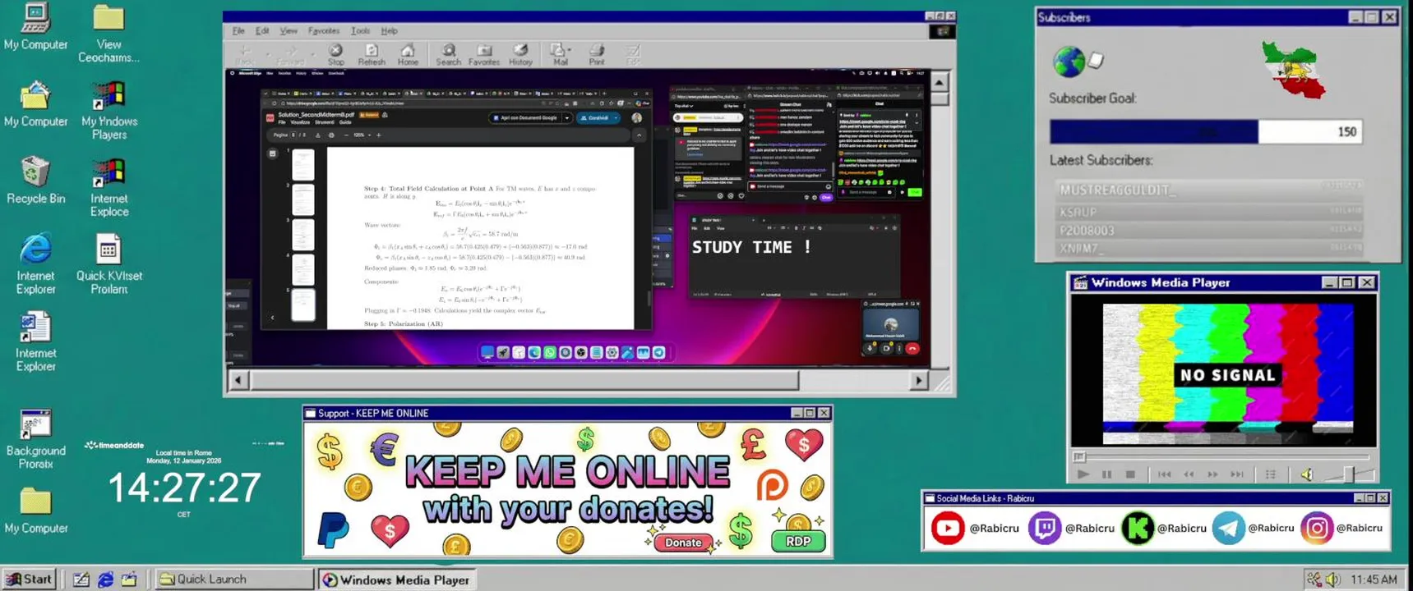1413x591 pixels.
Task: Click the 11:45 AM taskbar clock
Action: point(1374,580)
